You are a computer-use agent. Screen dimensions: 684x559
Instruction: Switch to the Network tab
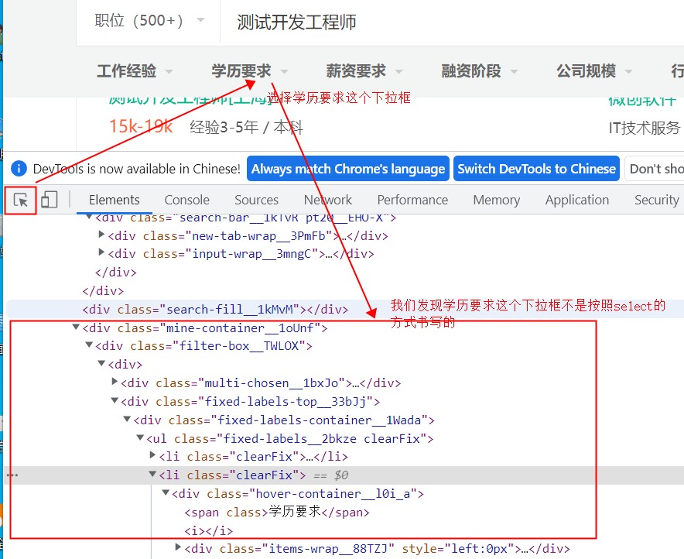[327, 200]
